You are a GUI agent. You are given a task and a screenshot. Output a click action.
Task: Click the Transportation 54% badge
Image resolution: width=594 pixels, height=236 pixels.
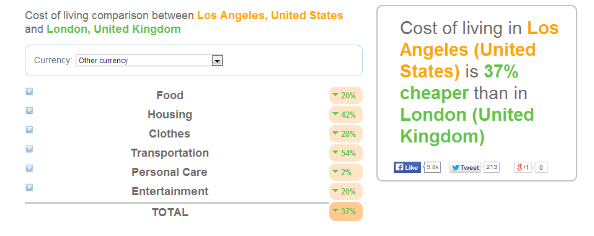tap(346, 153)
